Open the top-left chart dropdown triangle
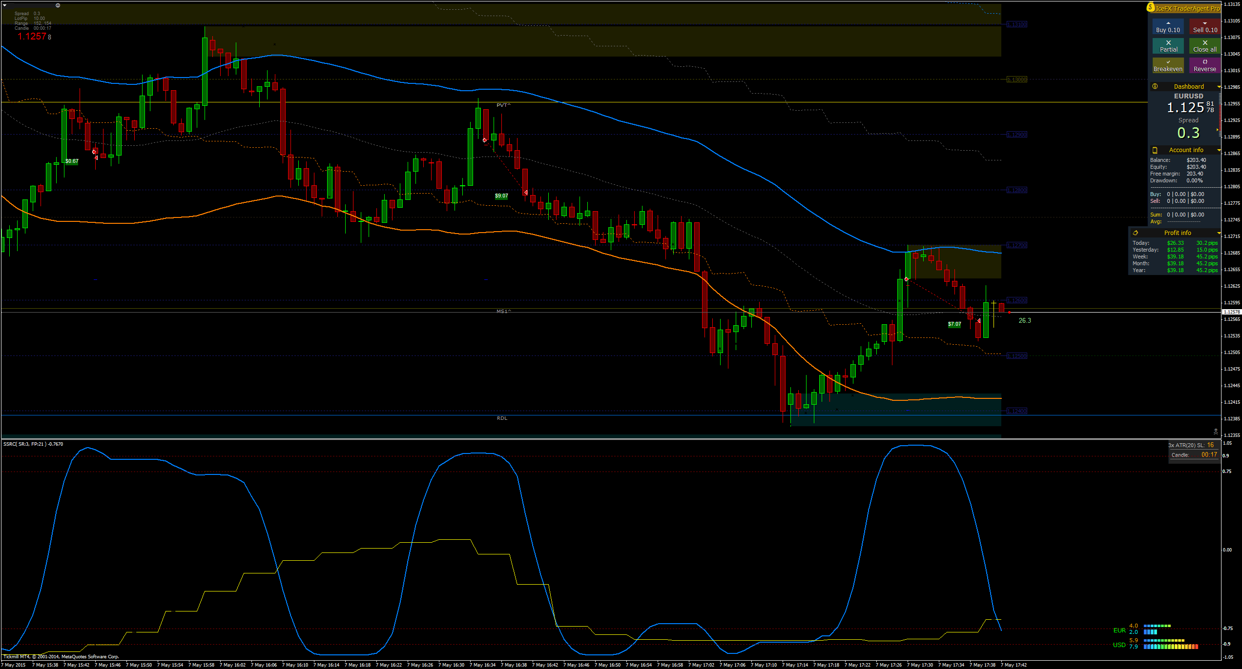This screenshot has width=1242, height=669. click(x=4, y=5)
